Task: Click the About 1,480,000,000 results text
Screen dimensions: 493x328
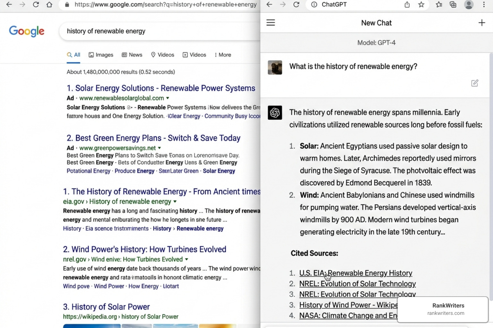Action: [x=121, y=72]
